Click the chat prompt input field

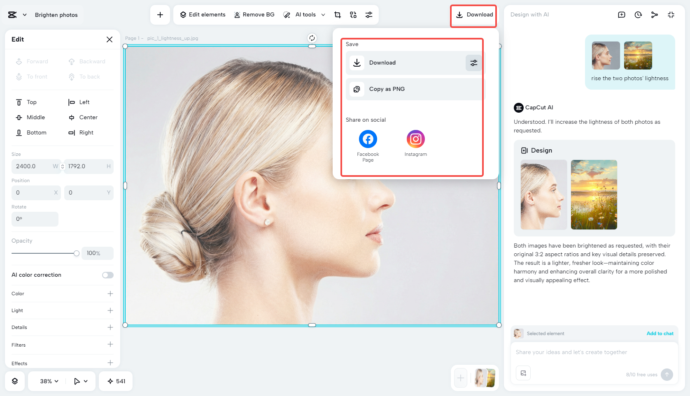pyautogui.click(x=594, y=352)
